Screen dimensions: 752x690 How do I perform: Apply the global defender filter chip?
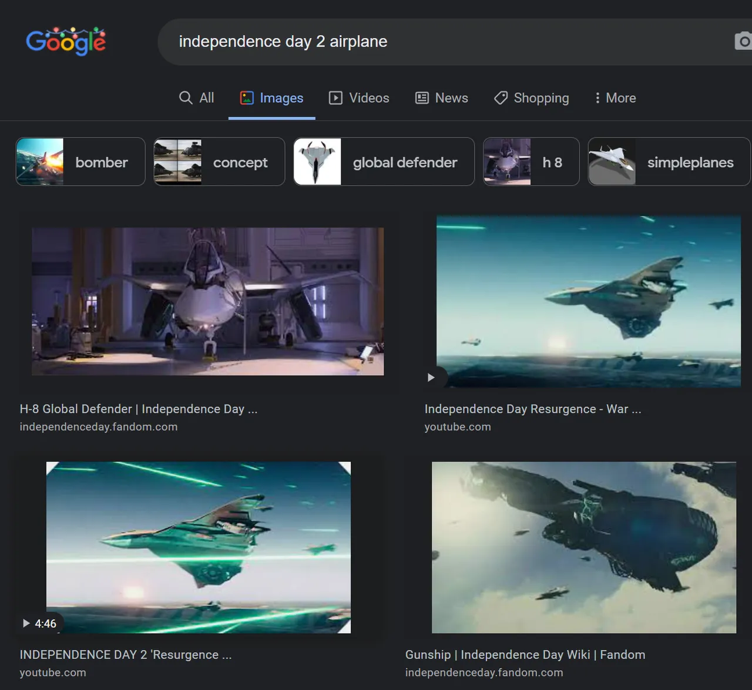click(x=384, y=161)
